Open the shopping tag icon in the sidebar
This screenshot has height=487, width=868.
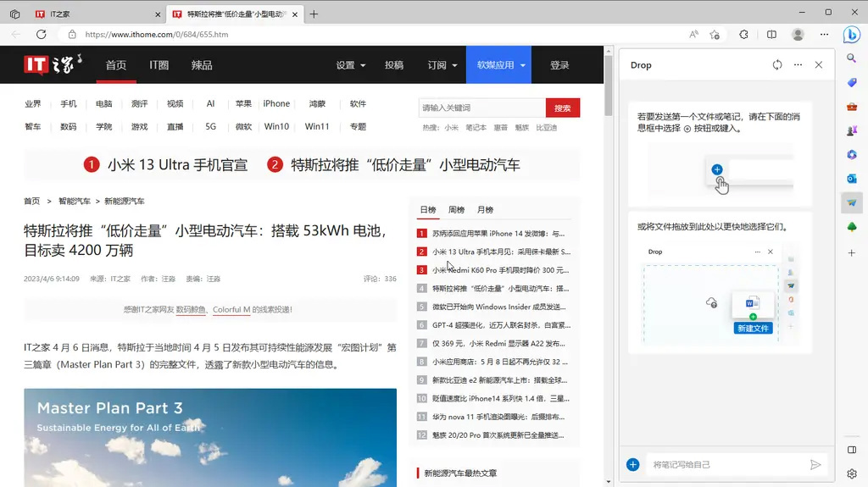[852, 82]
